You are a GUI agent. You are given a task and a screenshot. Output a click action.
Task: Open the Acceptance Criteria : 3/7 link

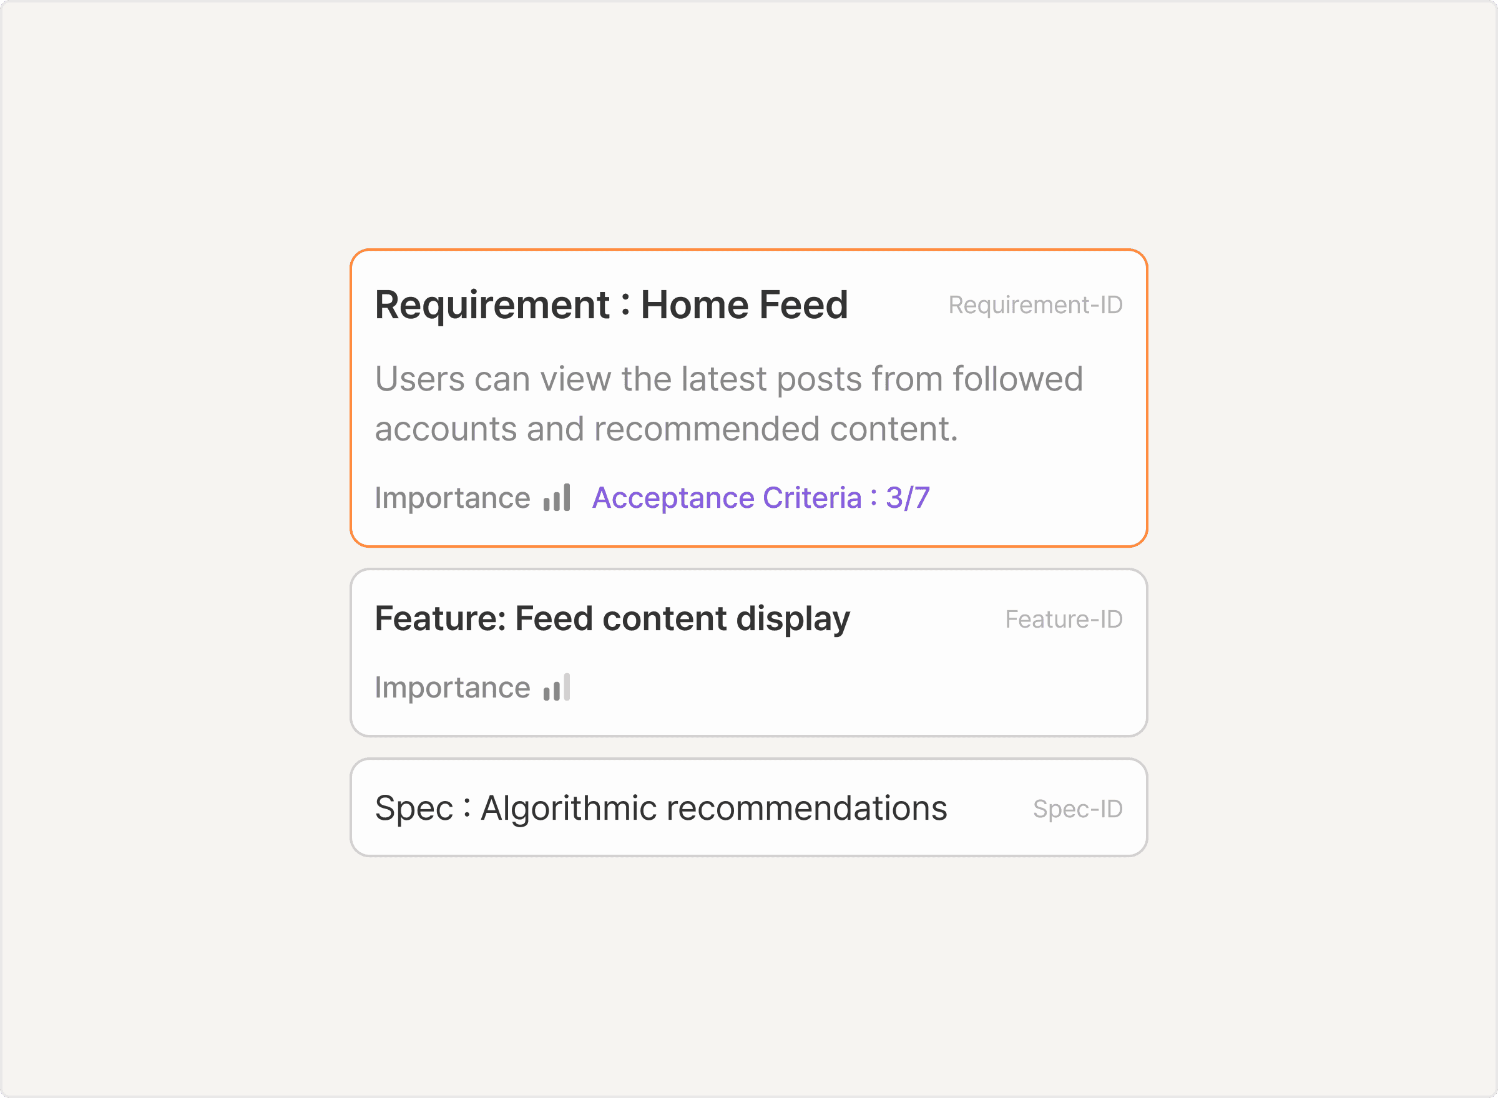tap(761, 498)
